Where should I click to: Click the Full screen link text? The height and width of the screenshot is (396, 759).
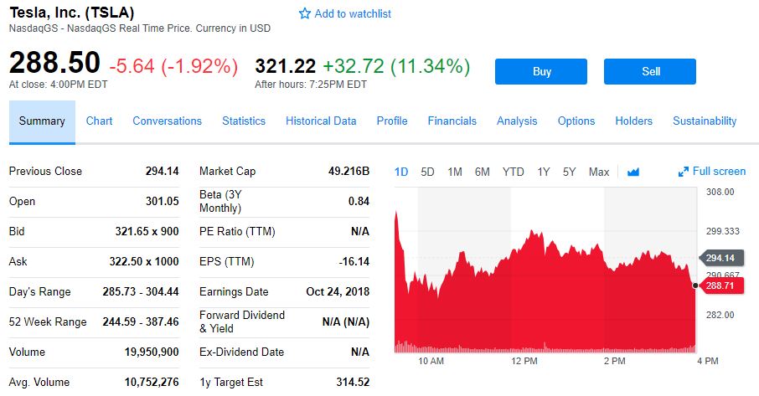pyautogui.click(x=719, y=172)
